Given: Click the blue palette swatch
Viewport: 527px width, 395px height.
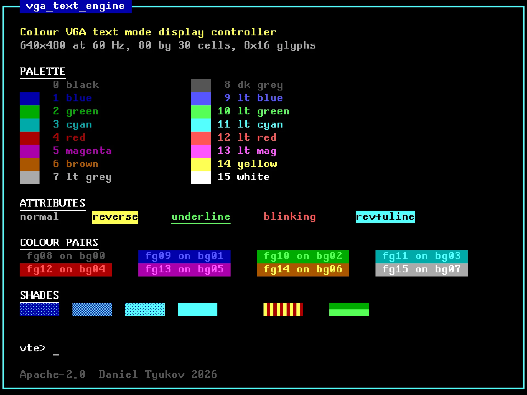Looking at the screenshot, I should (30, 99).
